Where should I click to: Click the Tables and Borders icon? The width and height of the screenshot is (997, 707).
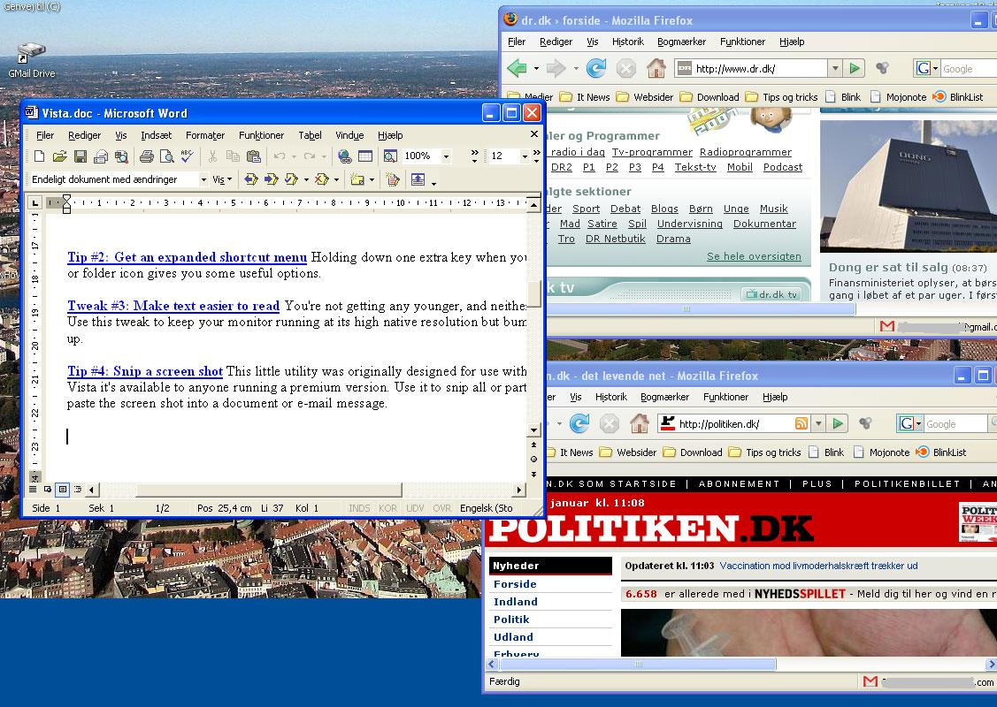coord(365,156)
